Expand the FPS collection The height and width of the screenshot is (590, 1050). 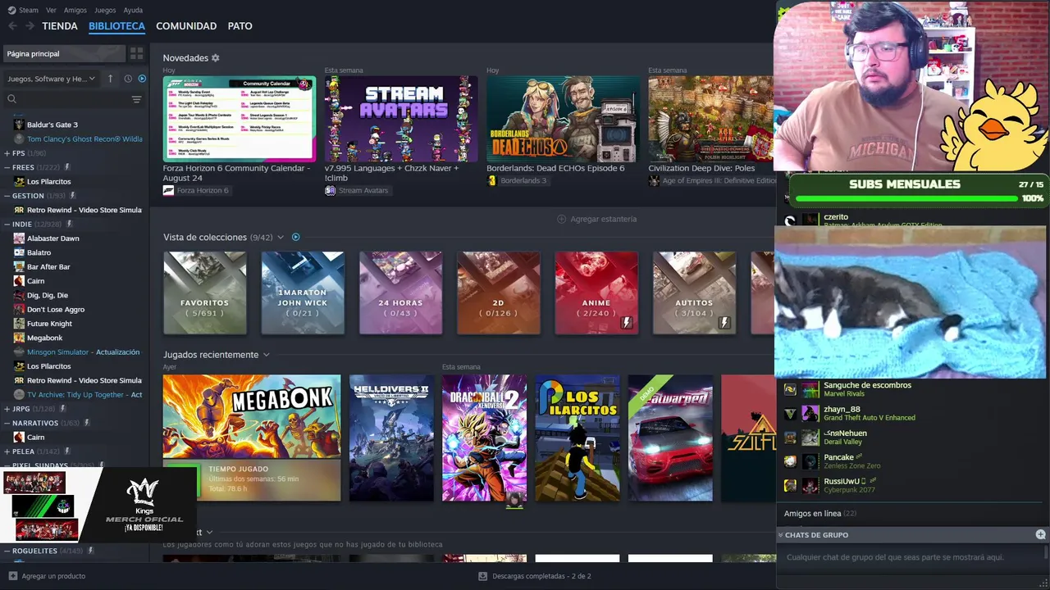(7, 153)
